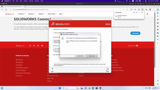Open the Careers footer link
The width and height of the screenshot is (160, 90).
click(49, 81)
